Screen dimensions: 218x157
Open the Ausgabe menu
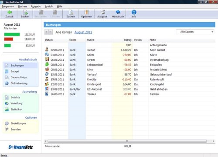point(36,7)
